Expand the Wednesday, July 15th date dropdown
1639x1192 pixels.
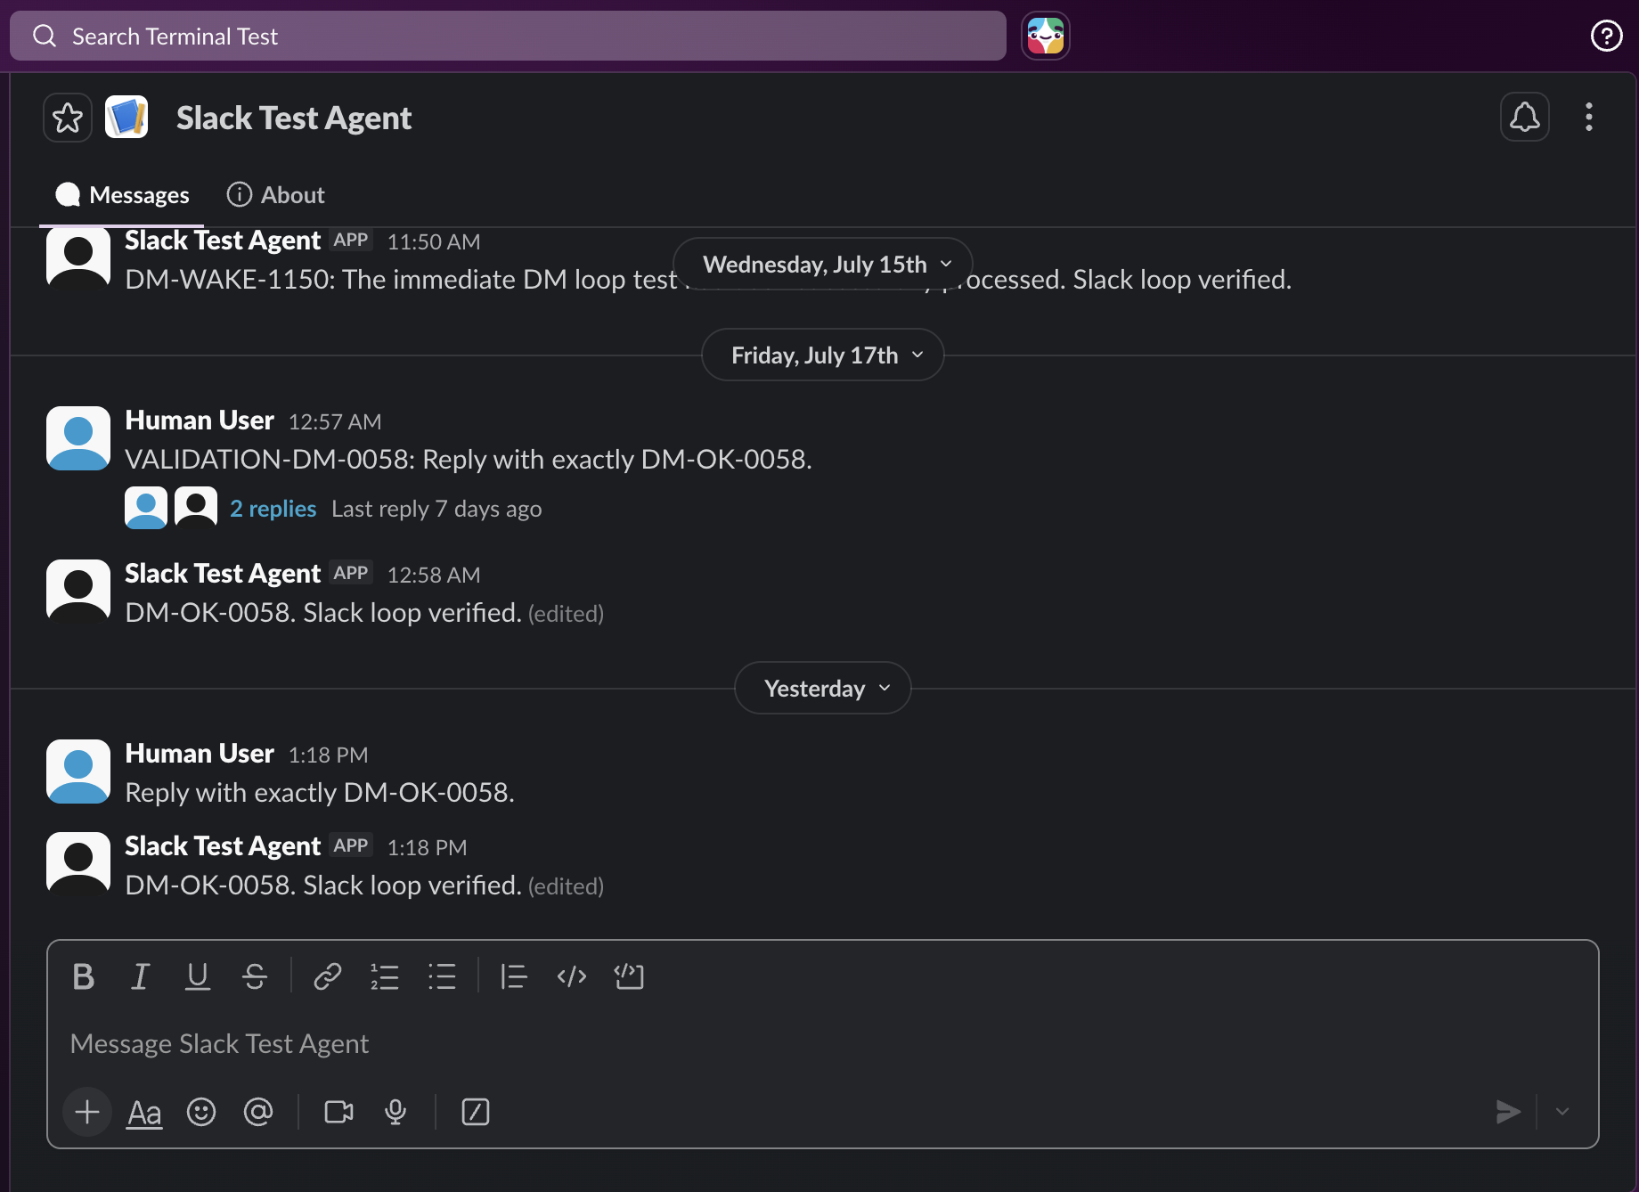822,265
